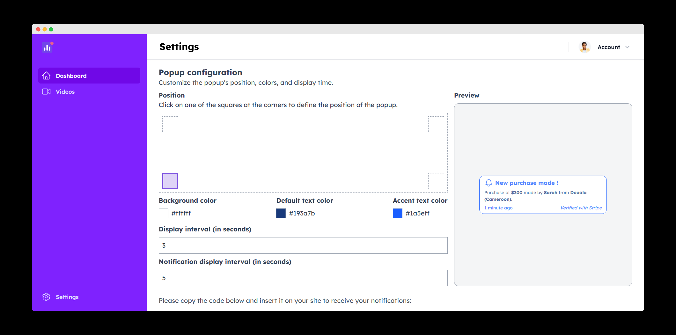Image resolution: width=676 pixels, height=335 pixels.
Task: Open the default text color swatch
Action: [x=281, y=213]
